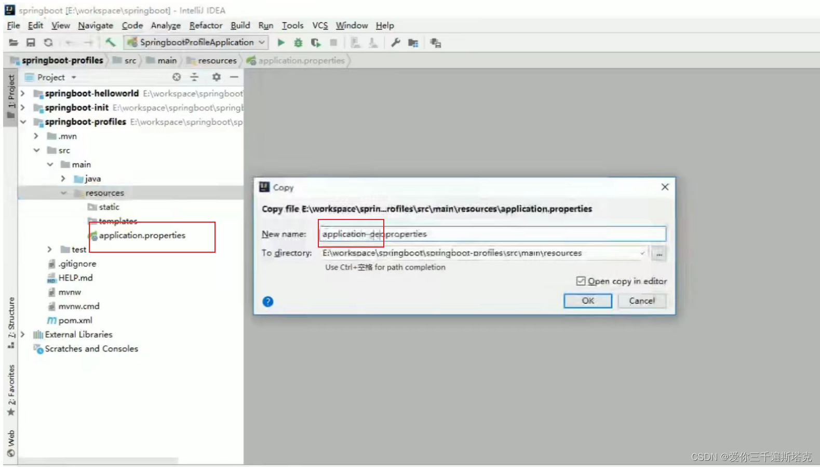
Task: Click the Stop square icon
Action: pos(333,43)
